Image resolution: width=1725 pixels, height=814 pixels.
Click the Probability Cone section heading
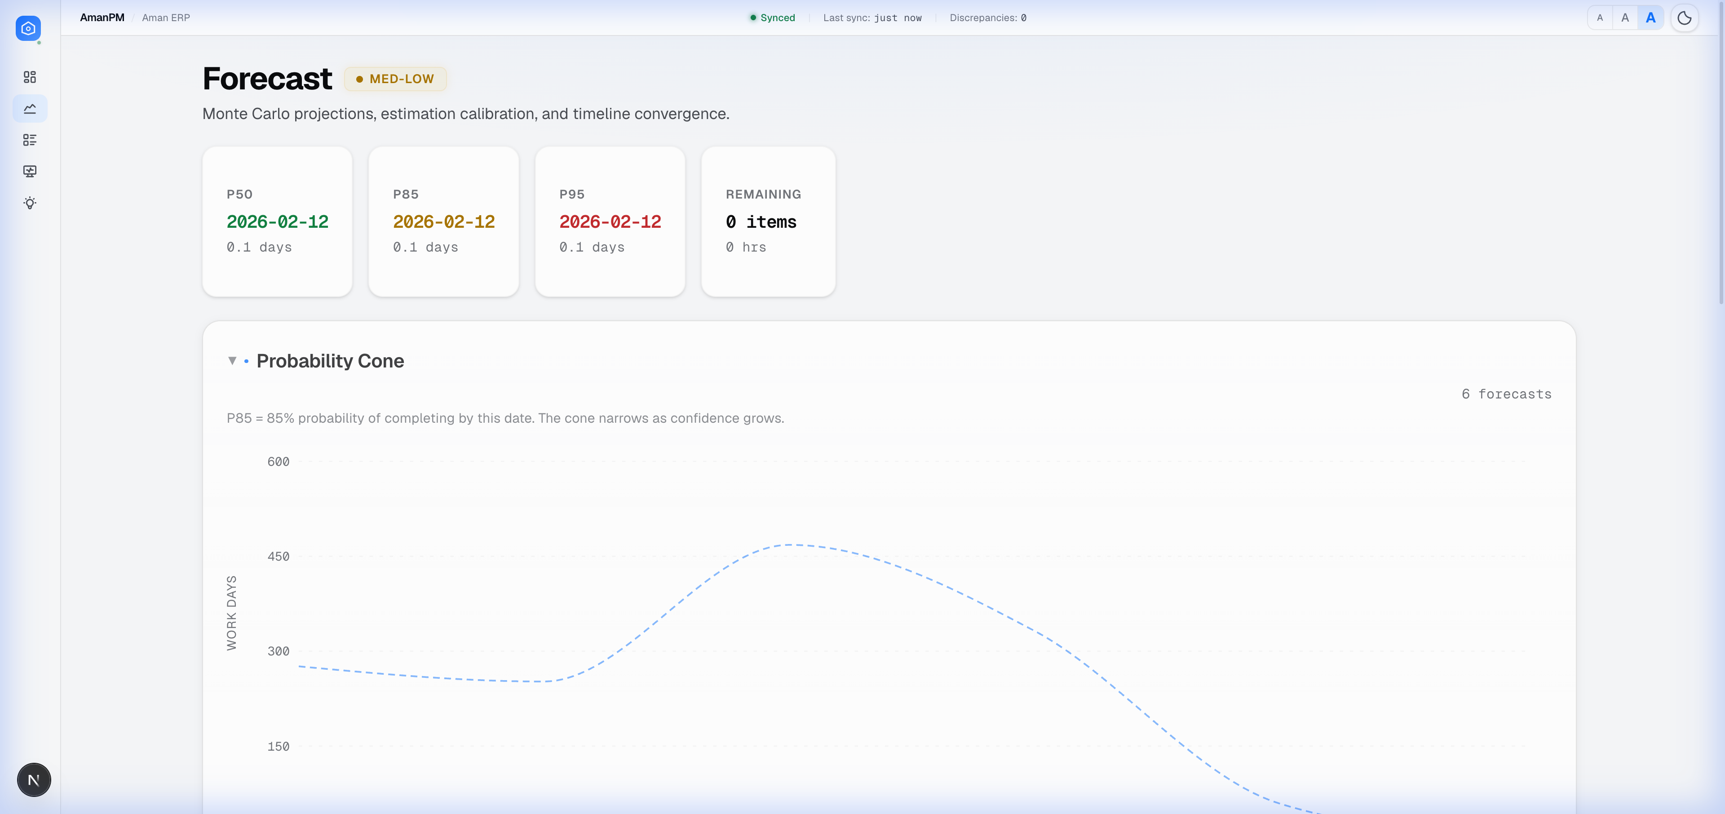click(330, 361)
